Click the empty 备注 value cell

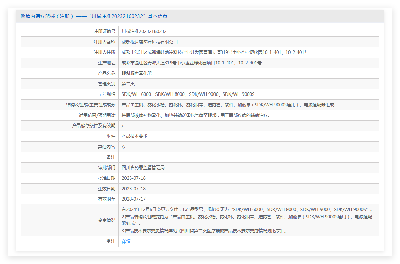point(248,157)
